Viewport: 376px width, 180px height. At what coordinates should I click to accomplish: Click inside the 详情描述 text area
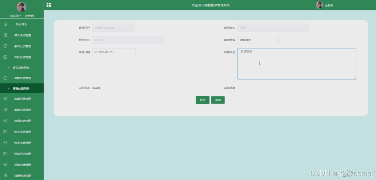coord(297,64)
